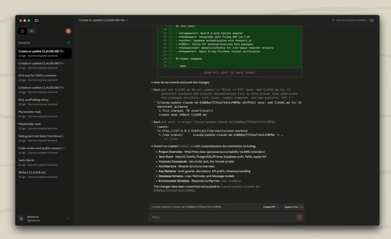Select the 'Write a CLAUDE.md' session
This screenshot has width=391, height=239.
(x=44, y=174)
